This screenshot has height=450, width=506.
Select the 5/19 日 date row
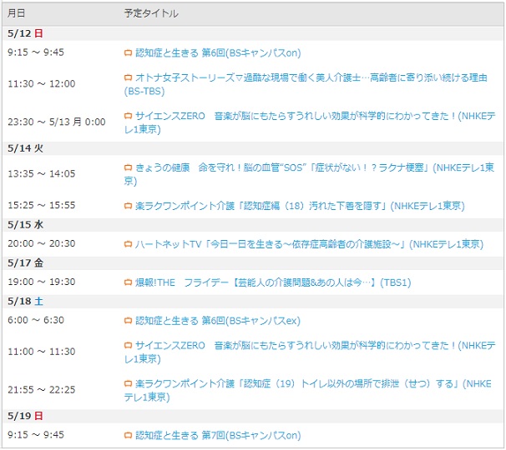coord(253,416)
